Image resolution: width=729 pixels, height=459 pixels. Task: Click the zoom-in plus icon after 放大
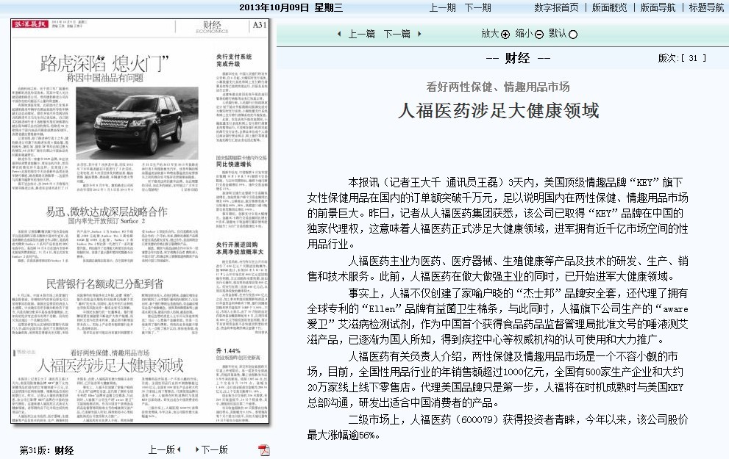tap(505, 35)
